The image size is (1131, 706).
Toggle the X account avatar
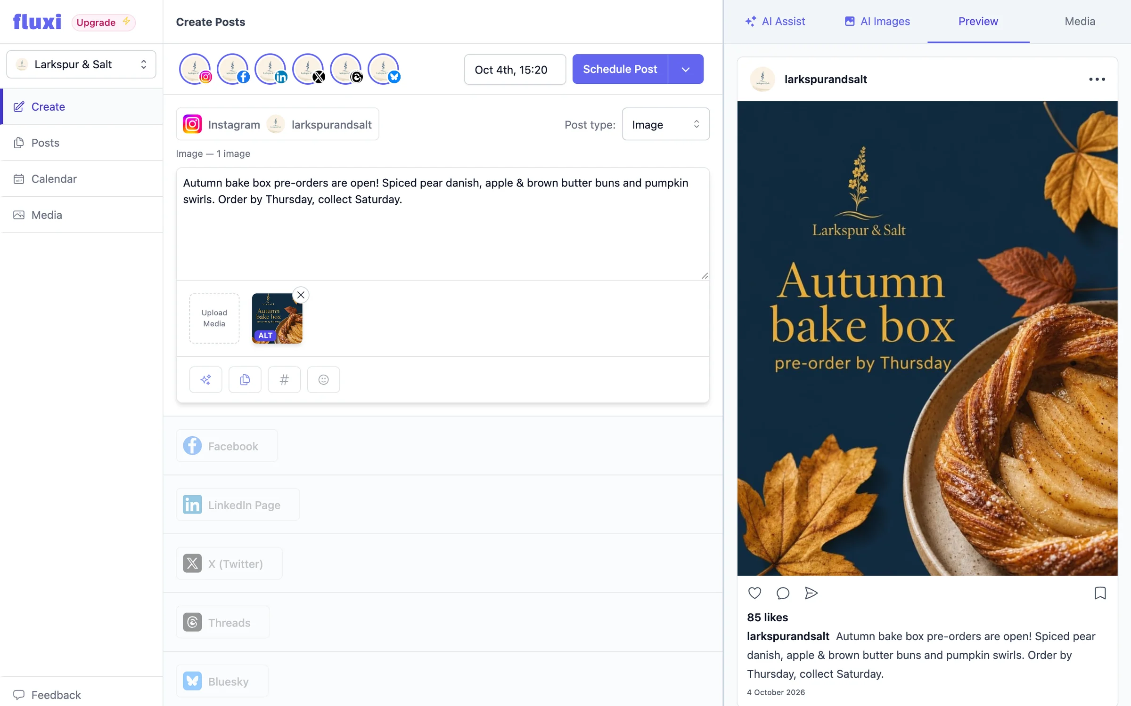308,69
